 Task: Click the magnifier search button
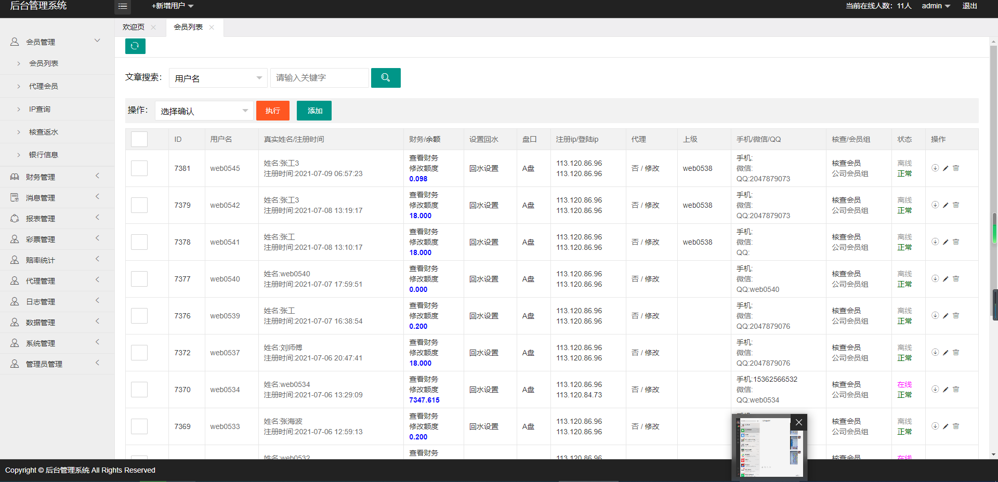(x=386, y=78)
